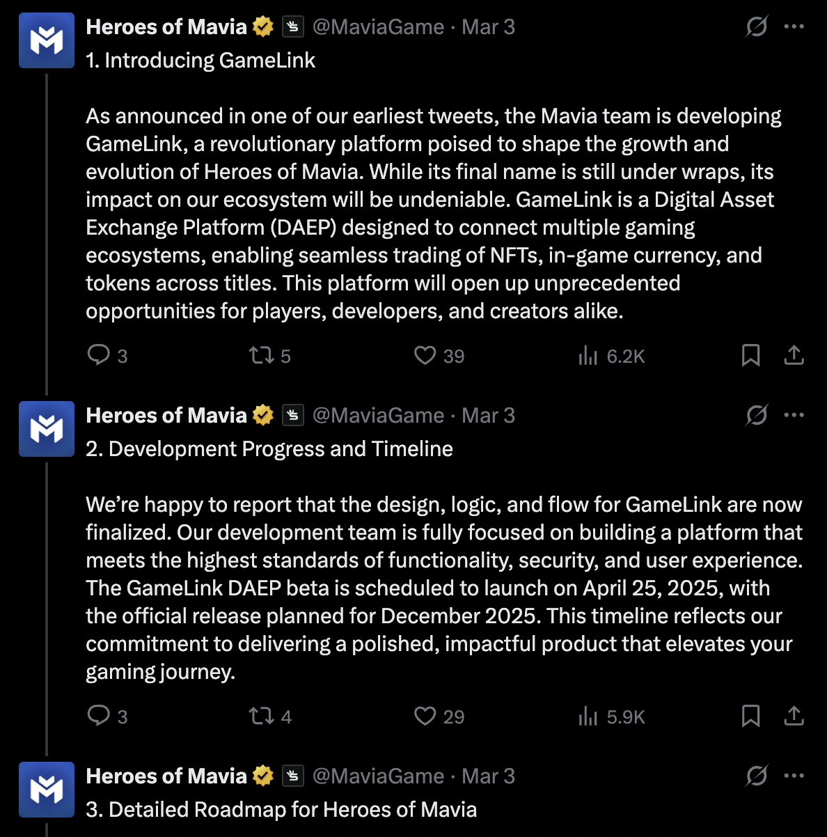Open Heroes of Mavia avatar on first tweet
This screenshot has height=837, width=827.
click(47, 40)
